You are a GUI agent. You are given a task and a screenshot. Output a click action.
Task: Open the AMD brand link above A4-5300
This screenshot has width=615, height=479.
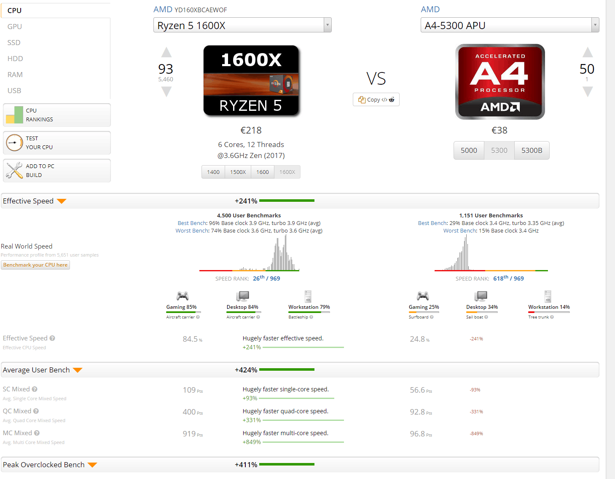click(430, 9)
